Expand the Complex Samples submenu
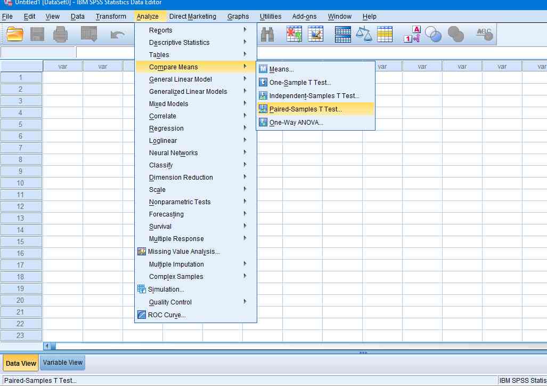 point(195,277)
